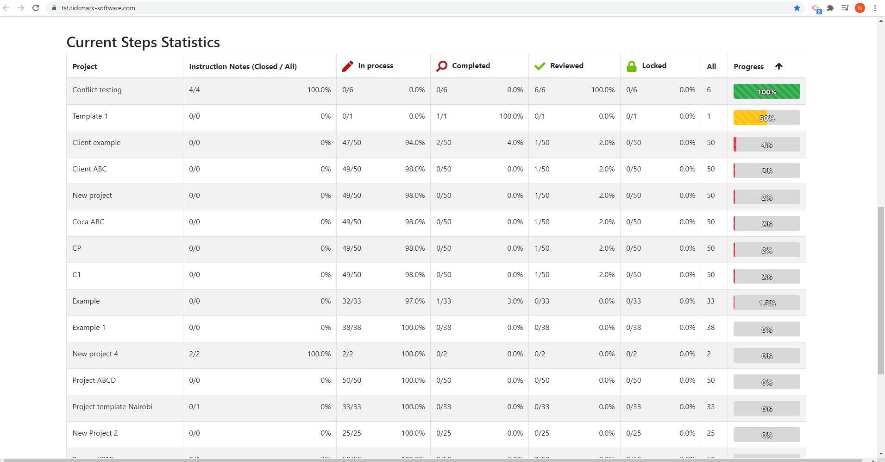Open the media controls icon
Image resolution: width=885 pixels, height=462 pixels.
[x=845, y=8]
